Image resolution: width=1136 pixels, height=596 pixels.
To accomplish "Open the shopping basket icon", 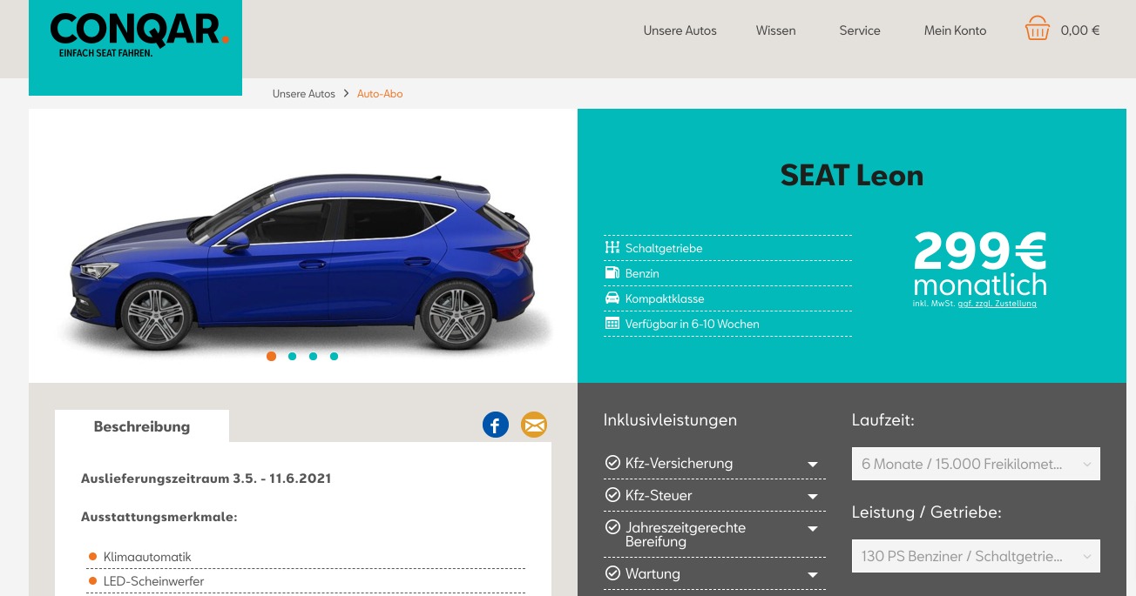I will pyautogui.click(x=1037, y=30).
